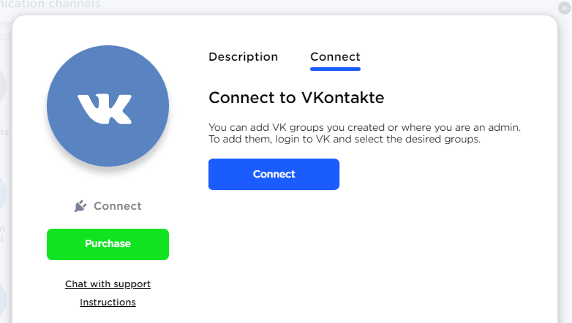Close the VKontakte dialog with X
The image size is (572, 323).
coord(563,8)
